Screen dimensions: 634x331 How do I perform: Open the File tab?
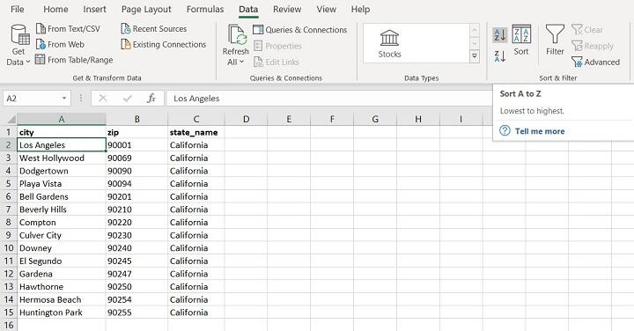click(17, 10)
